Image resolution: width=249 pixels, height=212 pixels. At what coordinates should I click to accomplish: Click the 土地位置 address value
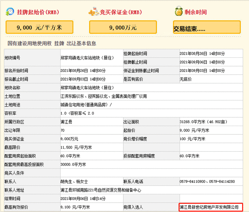coord(104,96)
